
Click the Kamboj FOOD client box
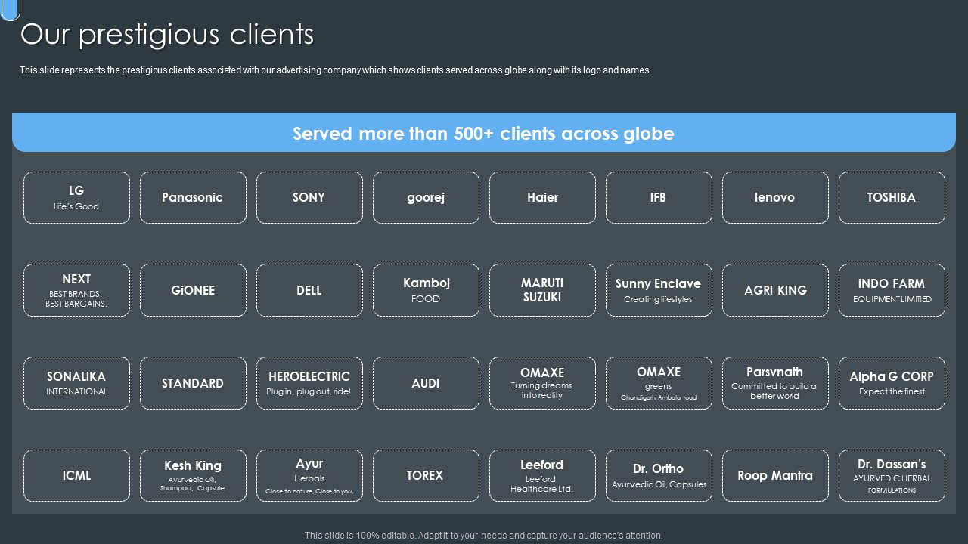coord(426,290)
